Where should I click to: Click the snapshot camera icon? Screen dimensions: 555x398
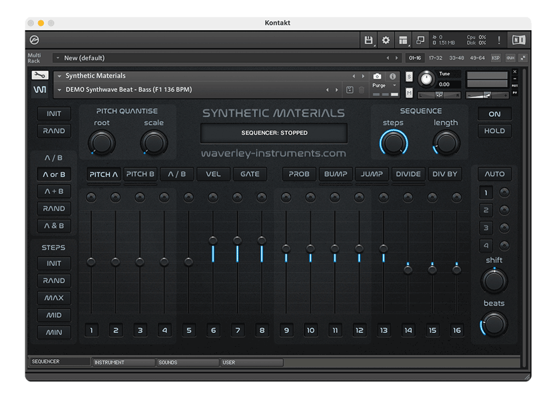377,76
